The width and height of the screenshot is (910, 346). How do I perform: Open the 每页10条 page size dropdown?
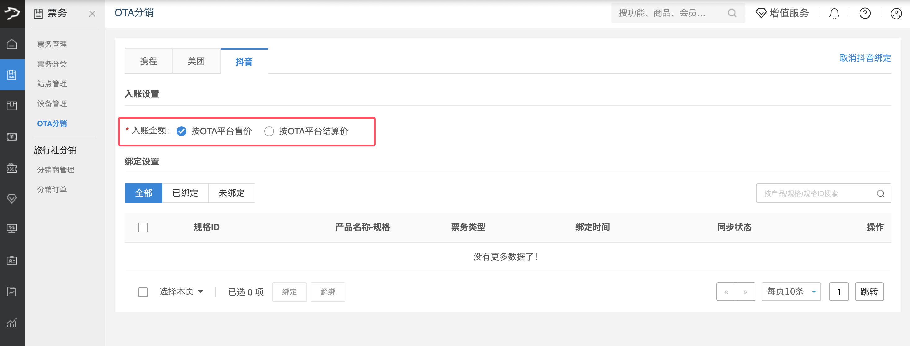click(791, 292)
